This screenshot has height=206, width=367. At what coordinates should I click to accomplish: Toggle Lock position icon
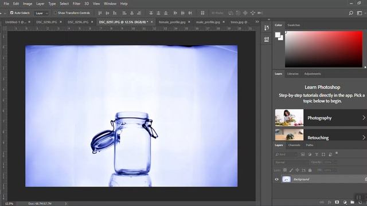pyautogui.click(x=297, y=171)
